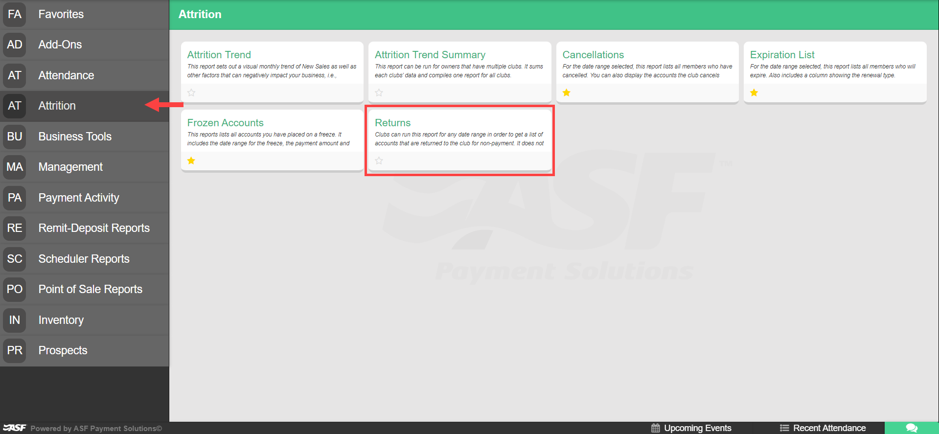Open the Cancellations report
939x434 pixels.
pos(593,55)
